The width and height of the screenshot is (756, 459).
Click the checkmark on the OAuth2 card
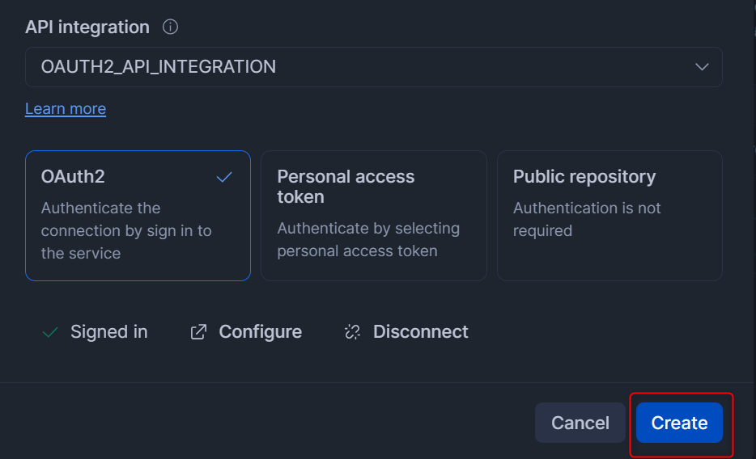224,177
